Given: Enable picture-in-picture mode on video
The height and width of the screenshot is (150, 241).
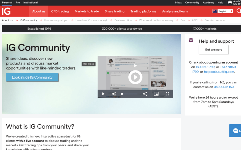Looking at the screenshot, I should [x=156, y=94].
